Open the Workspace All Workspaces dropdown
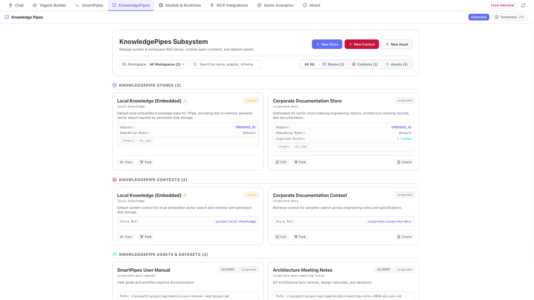Image resolution: width=534 pixels, height=300 pixels. pyautogui.click(x=154, y=64)
